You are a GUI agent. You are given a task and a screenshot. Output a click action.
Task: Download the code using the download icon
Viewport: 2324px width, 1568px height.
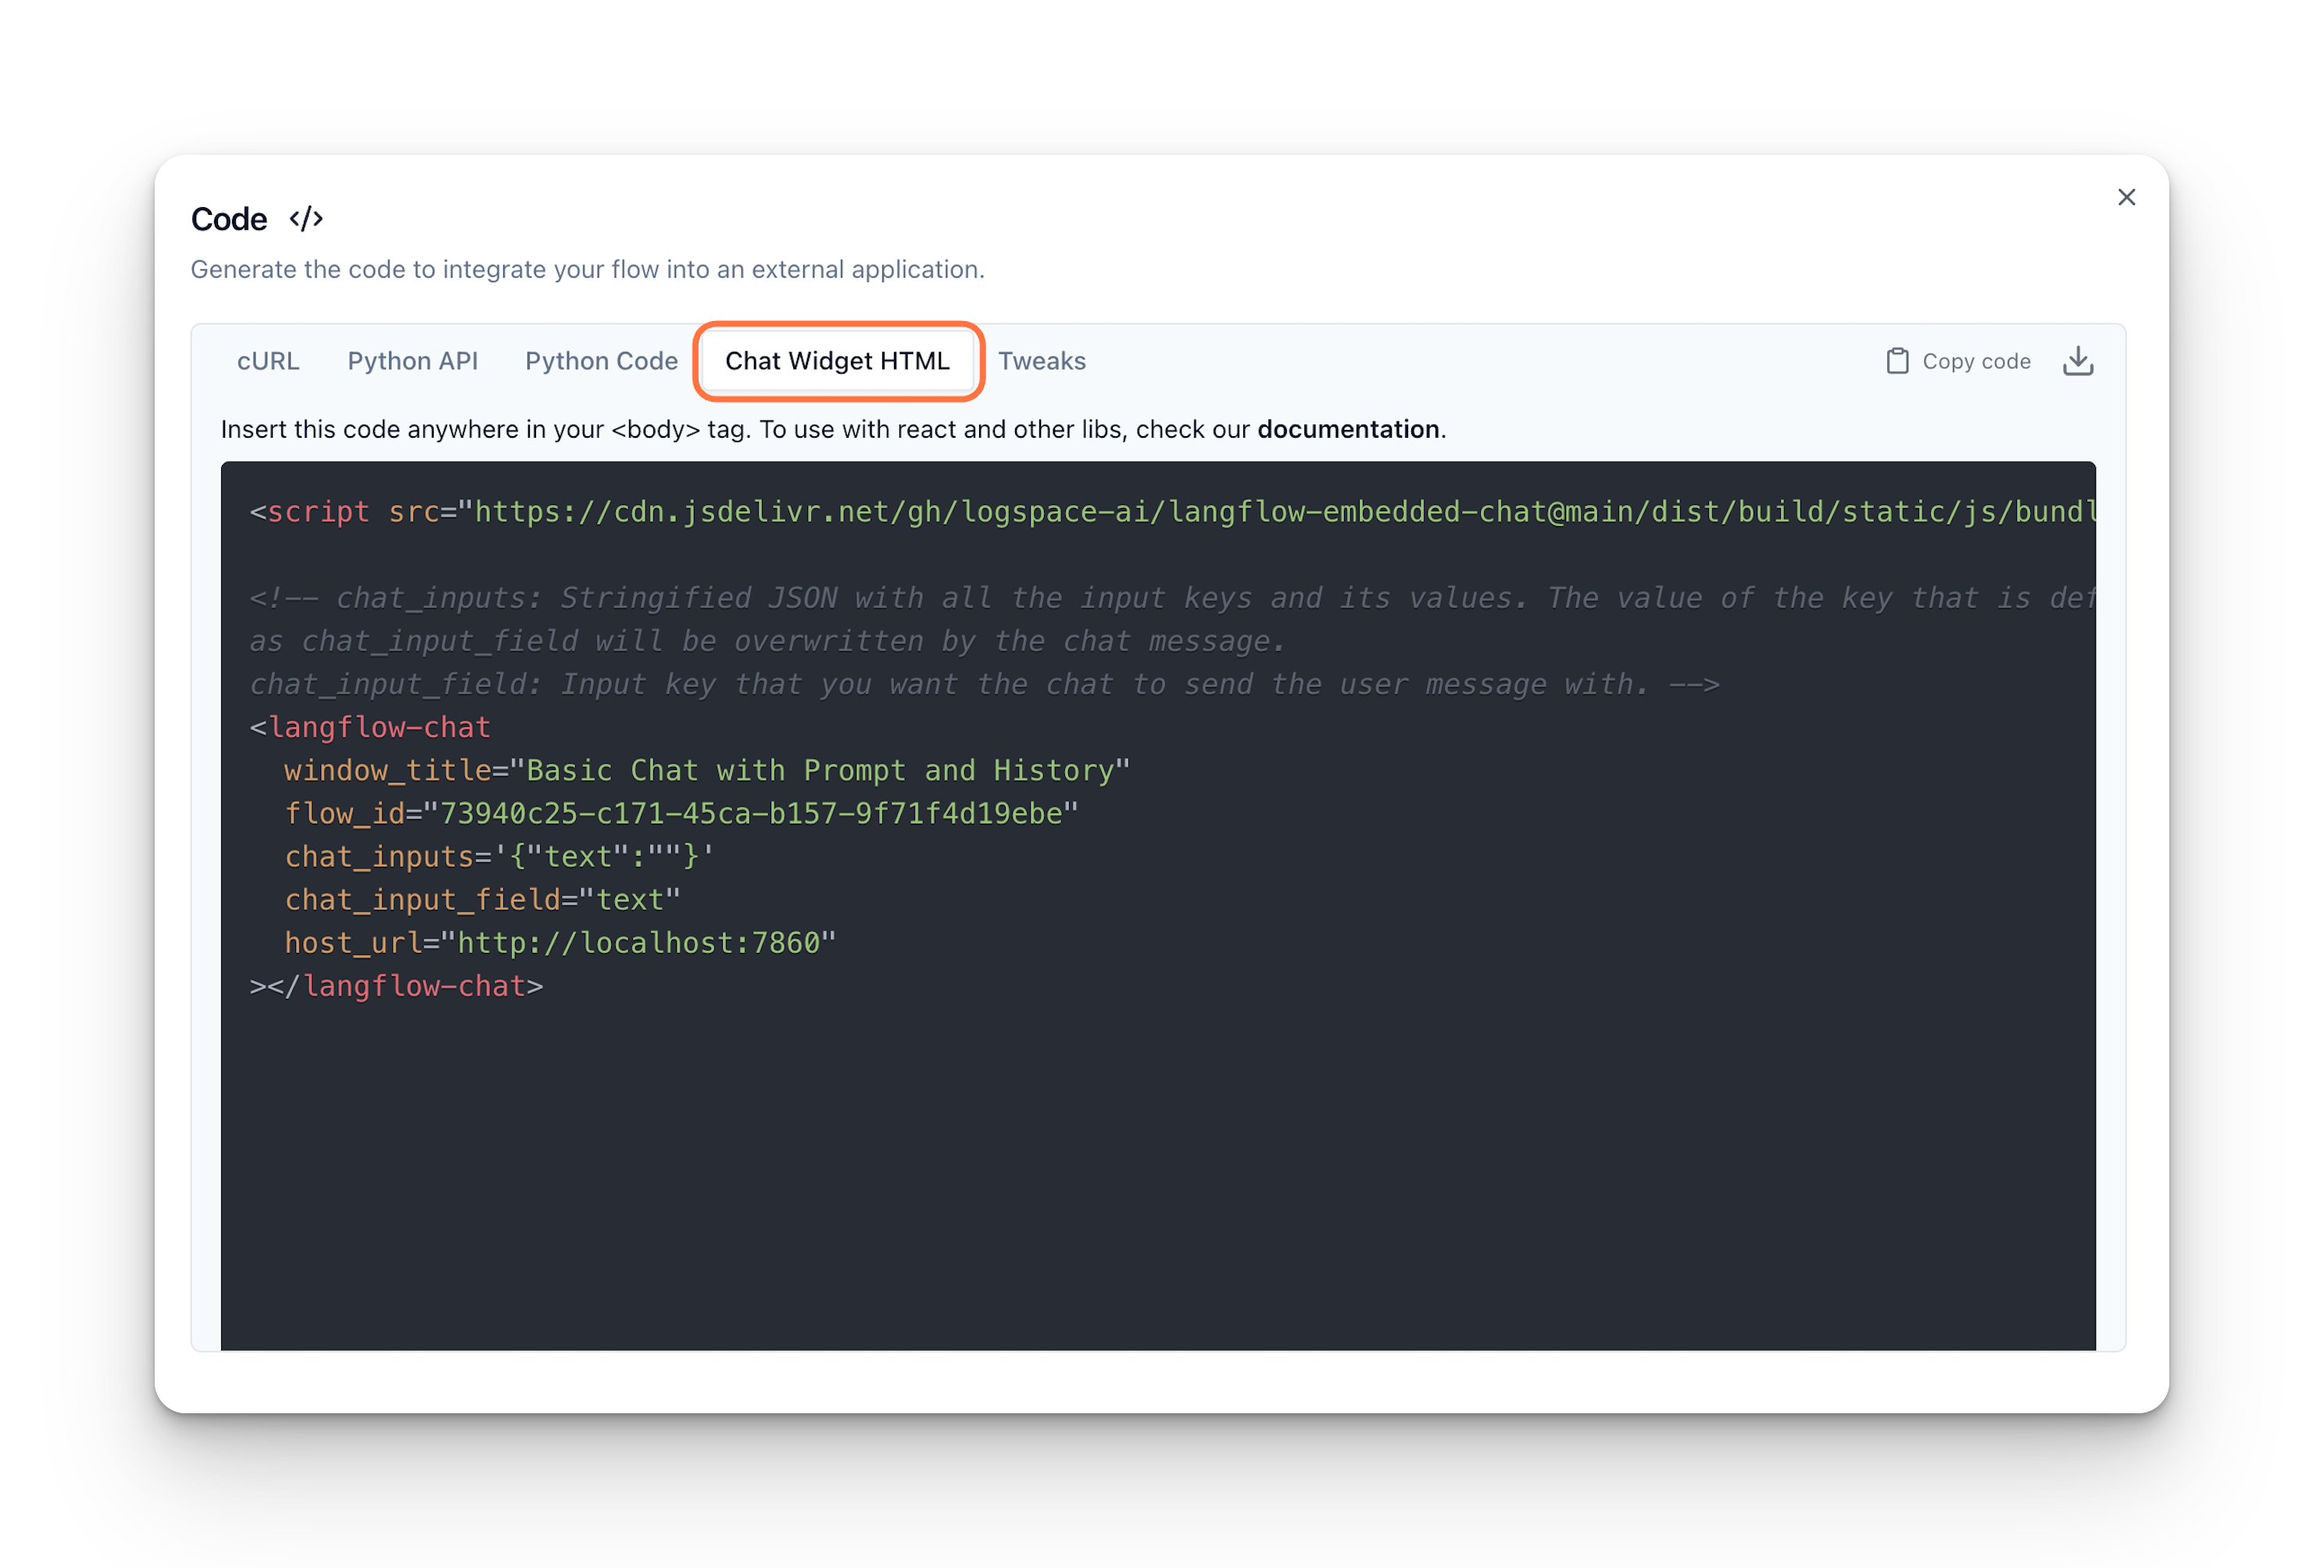point(2077,361)
